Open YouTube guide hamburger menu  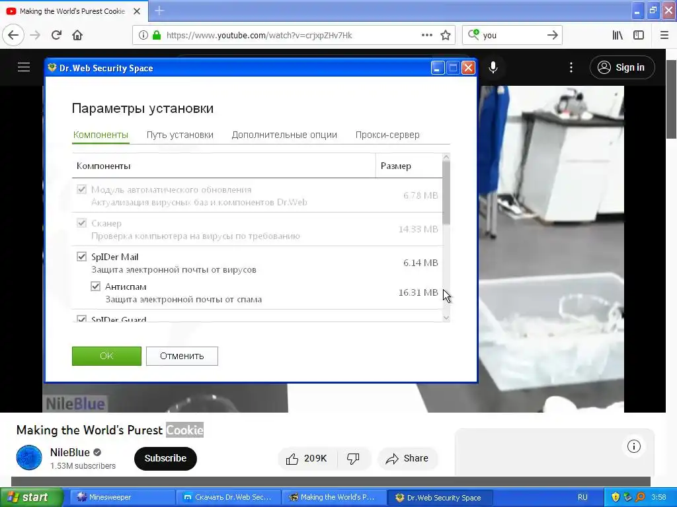click(24, 67)
